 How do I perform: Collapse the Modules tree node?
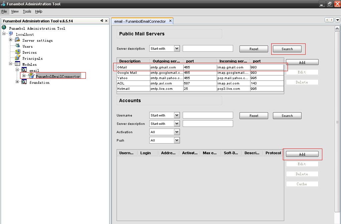(x=10, y=63)
